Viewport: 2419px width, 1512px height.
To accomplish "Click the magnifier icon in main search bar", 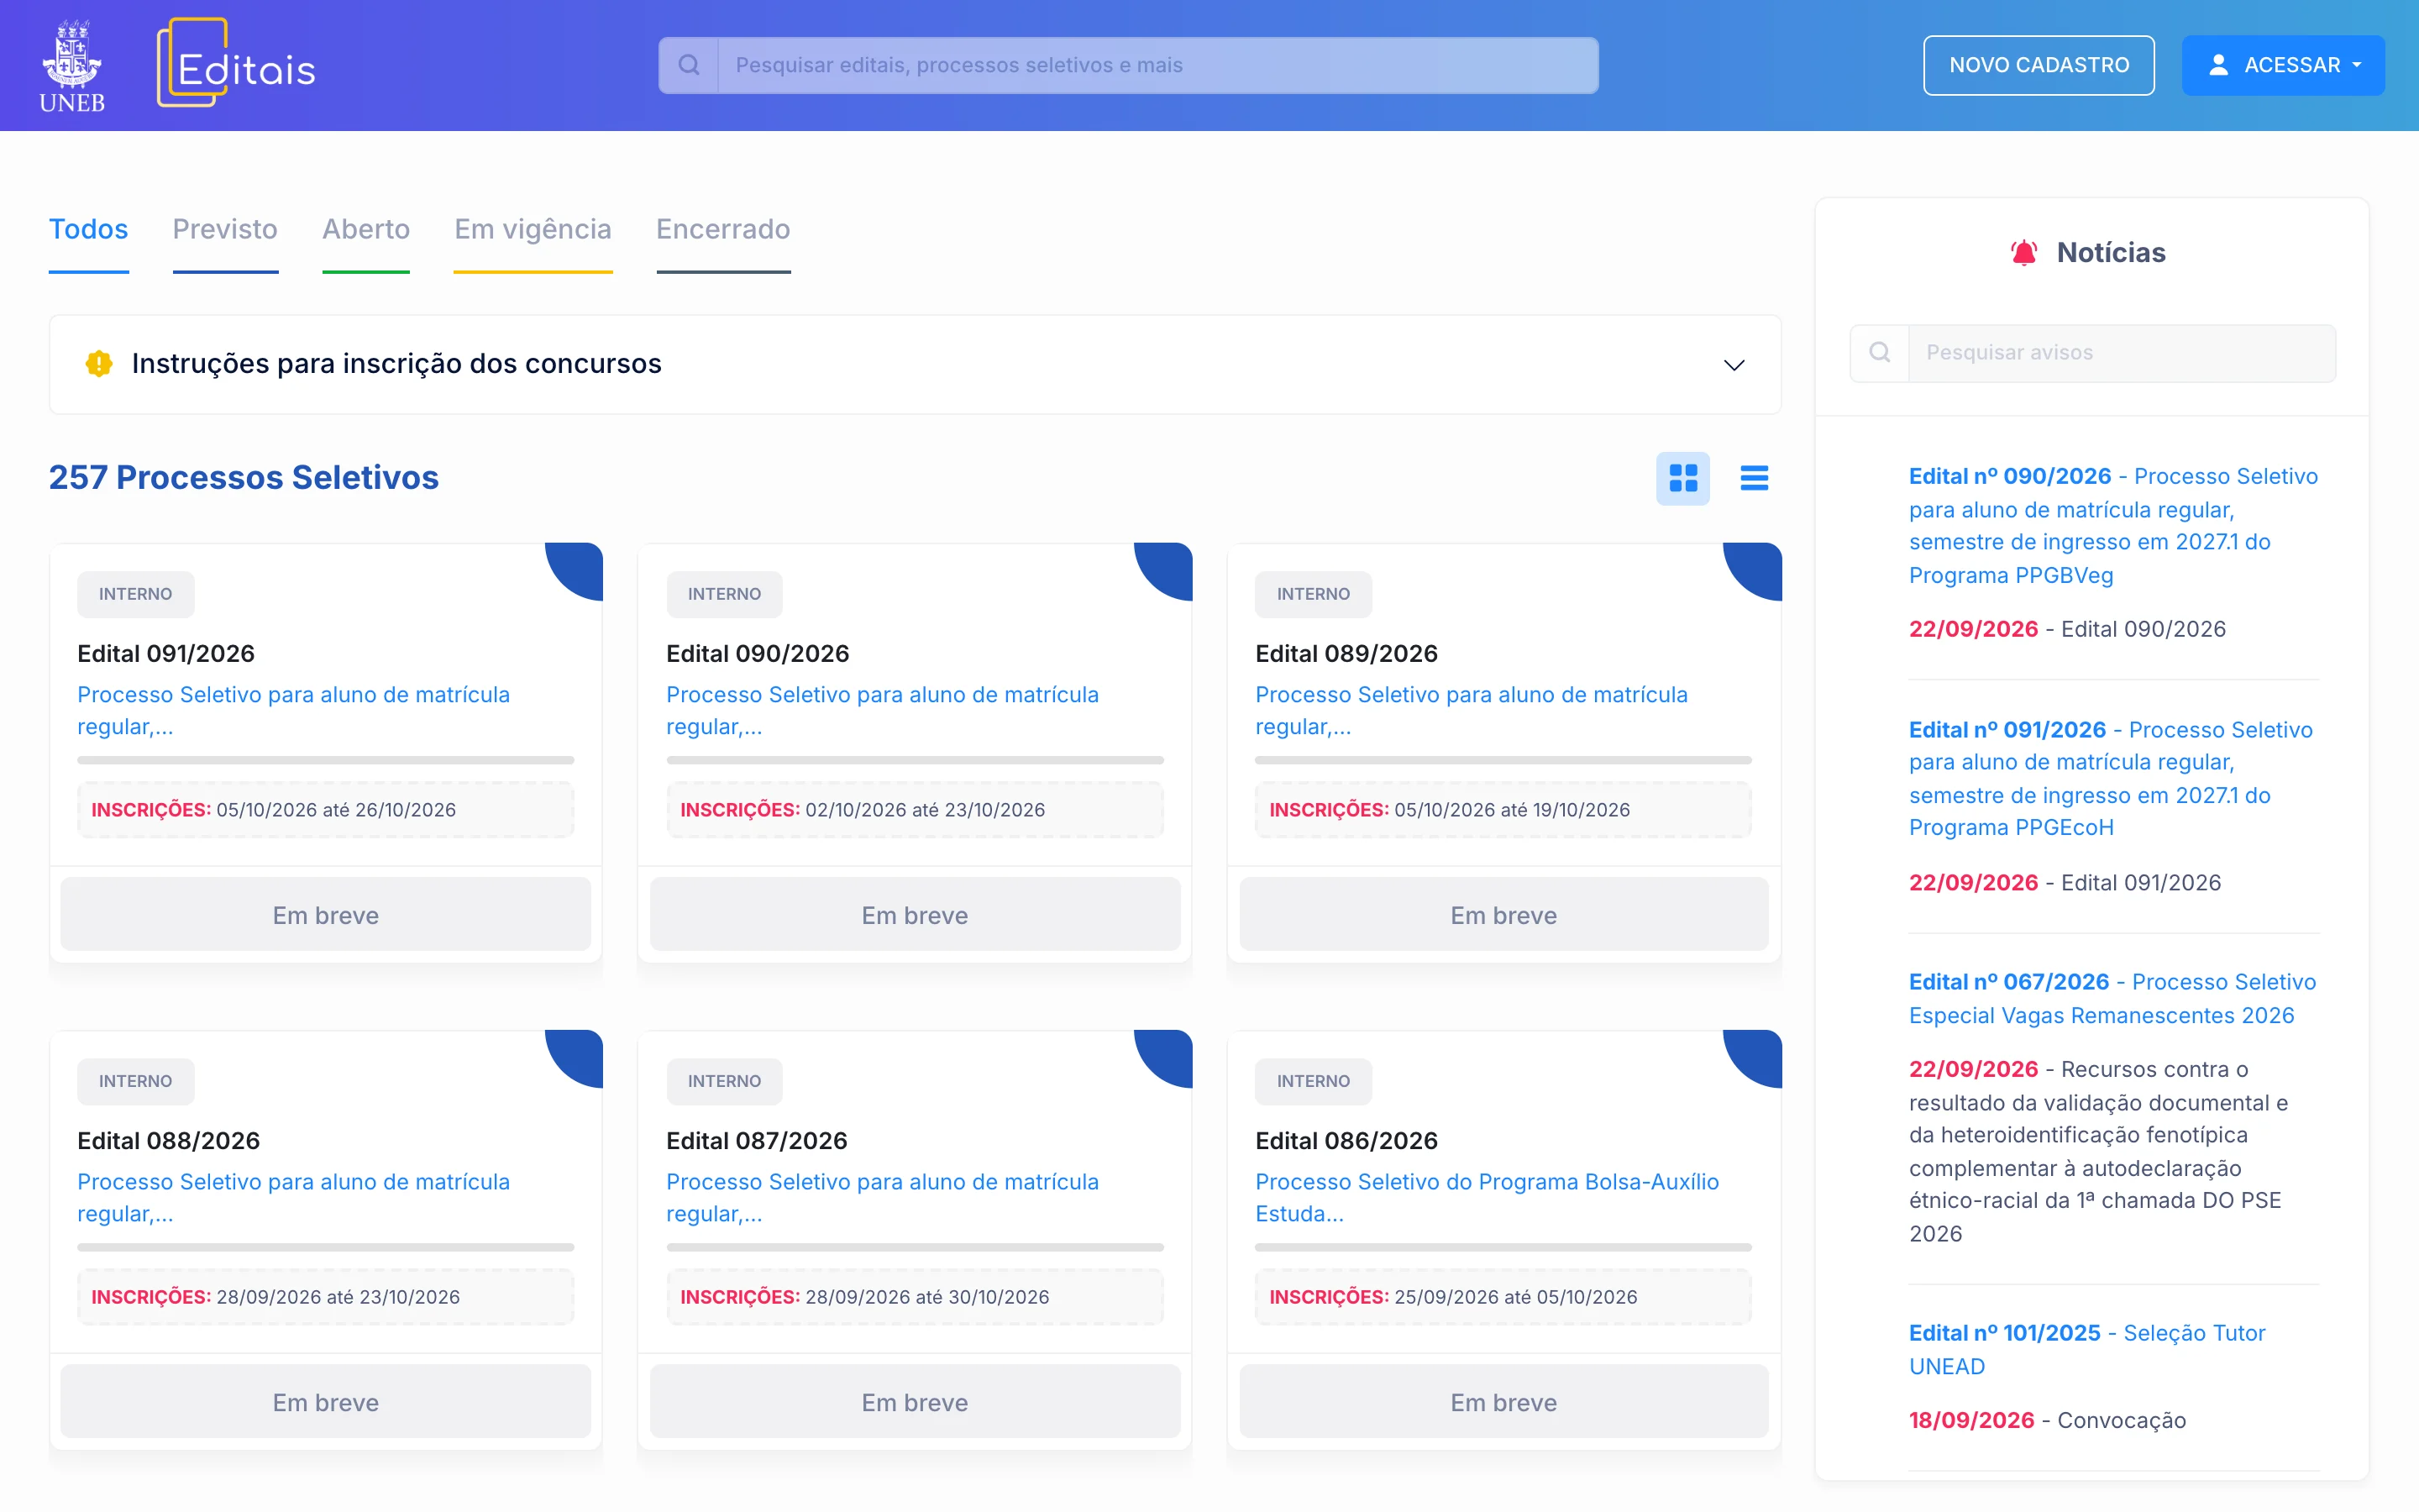I will coord(689,65).
